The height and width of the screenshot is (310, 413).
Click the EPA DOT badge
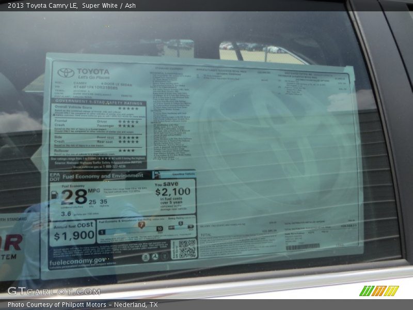pyautogui.click(x=55, y=176)
